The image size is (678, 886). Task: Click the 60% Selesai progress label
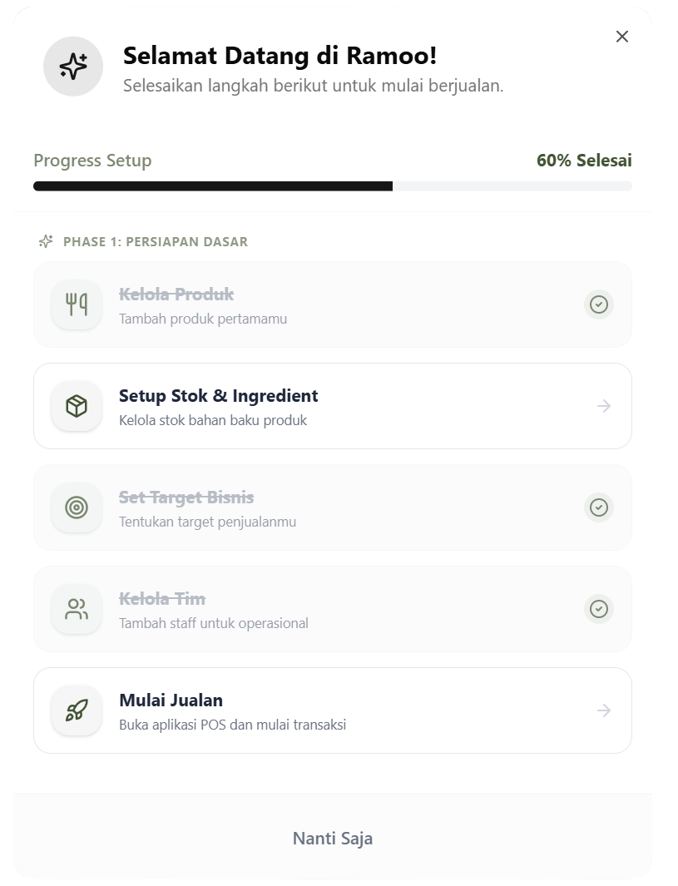(584, 161)
